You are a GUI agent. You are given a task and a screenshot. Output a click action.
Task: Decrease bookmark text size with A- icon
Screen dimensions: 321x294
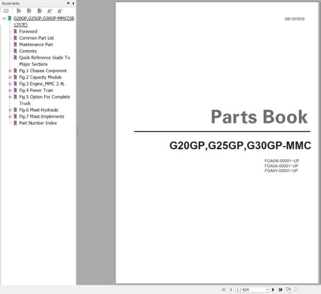click(x=60, y=11)
